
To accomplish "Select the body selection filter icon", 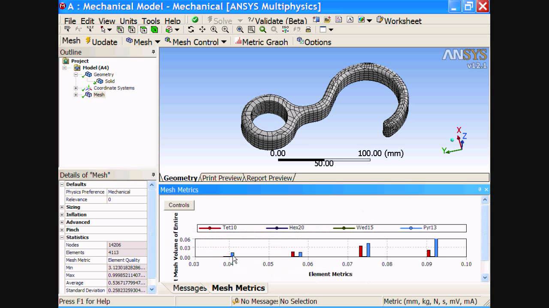I will pos(154,30).
